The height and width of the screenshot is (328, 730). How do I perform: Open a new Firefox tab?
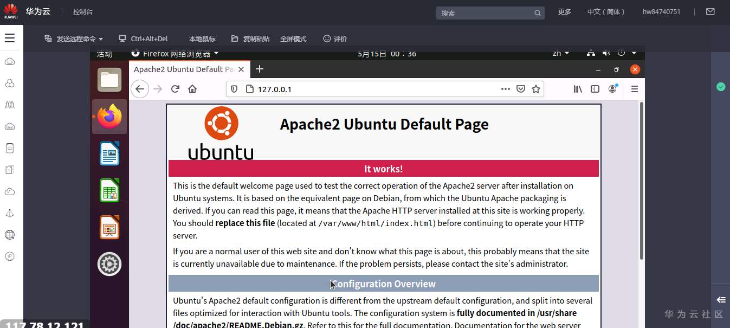(260, 69)
